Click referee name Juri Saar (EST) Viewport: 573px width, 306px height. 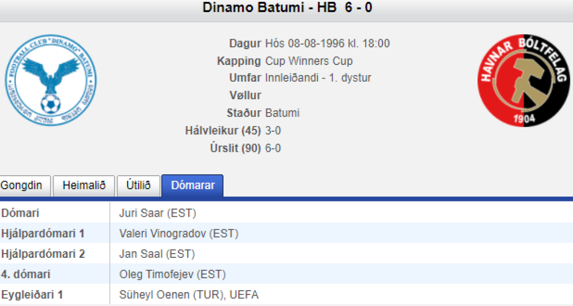tap(157, 213)
